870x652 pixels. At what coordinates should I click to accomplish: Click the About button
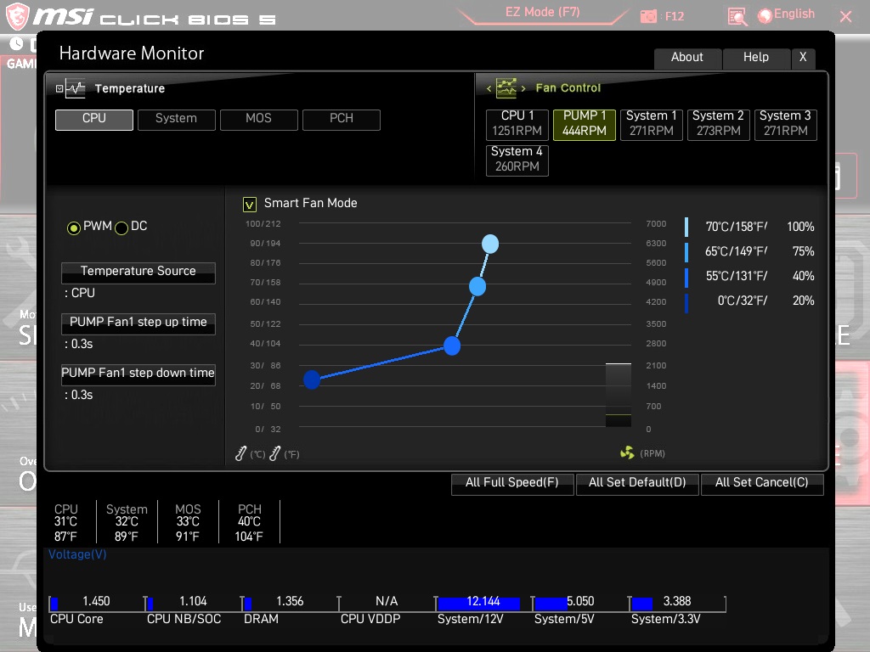[x=687, y=58]
